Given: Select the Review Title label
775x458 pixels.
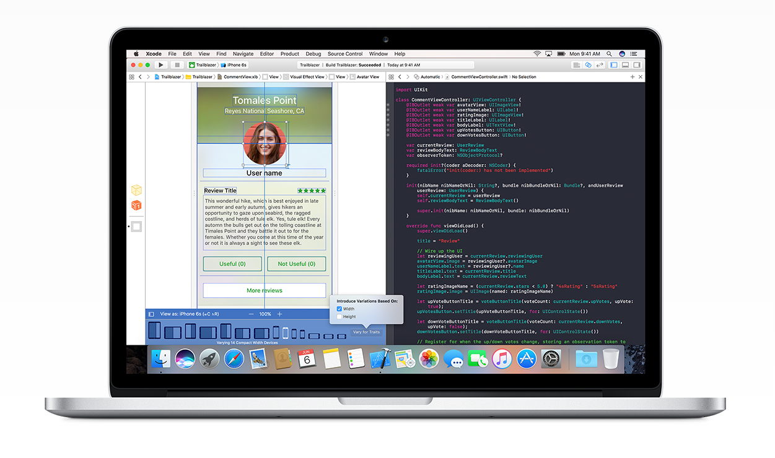Looking at the screenshot, I should coord(221,191).
